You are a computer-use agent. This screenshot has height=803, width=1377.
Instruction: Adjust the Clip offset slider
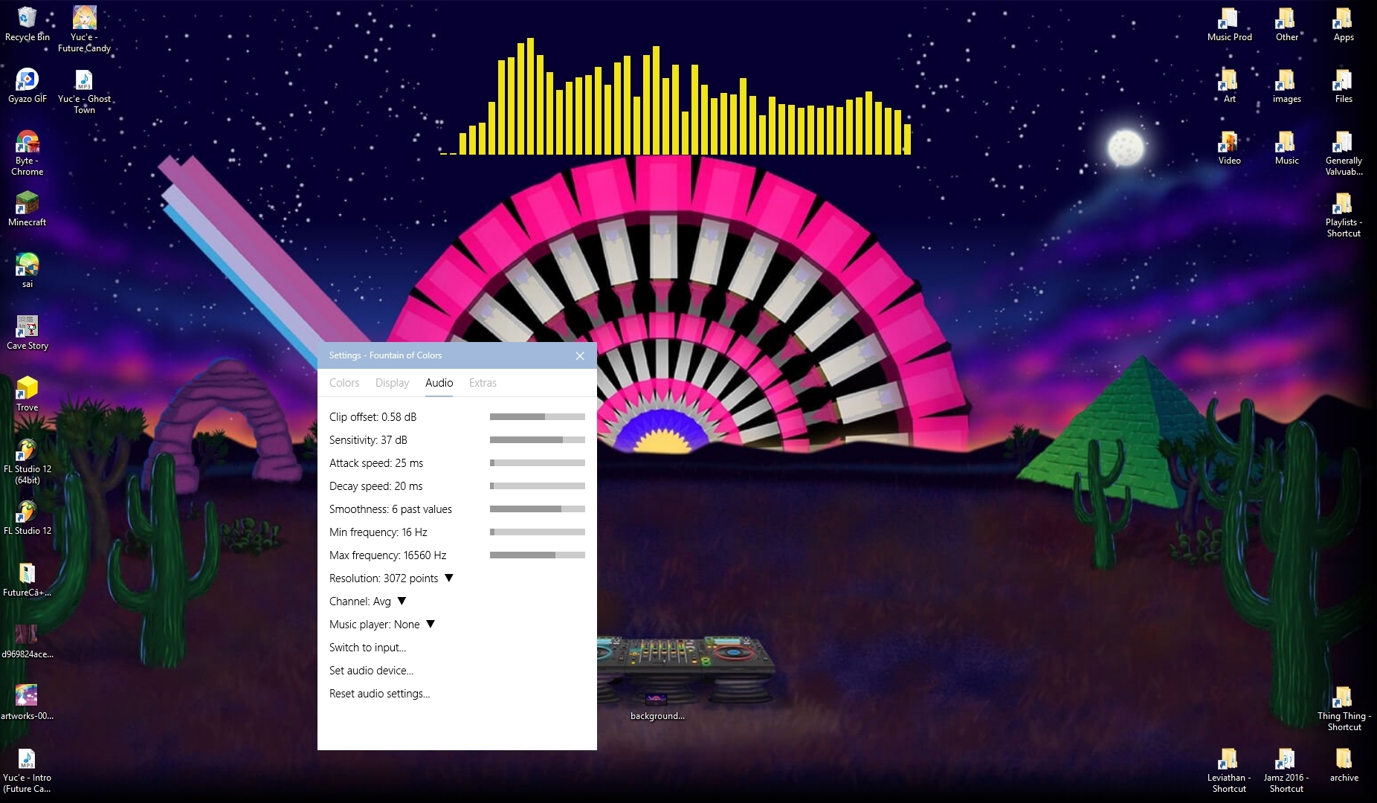[x=538, y=417]
